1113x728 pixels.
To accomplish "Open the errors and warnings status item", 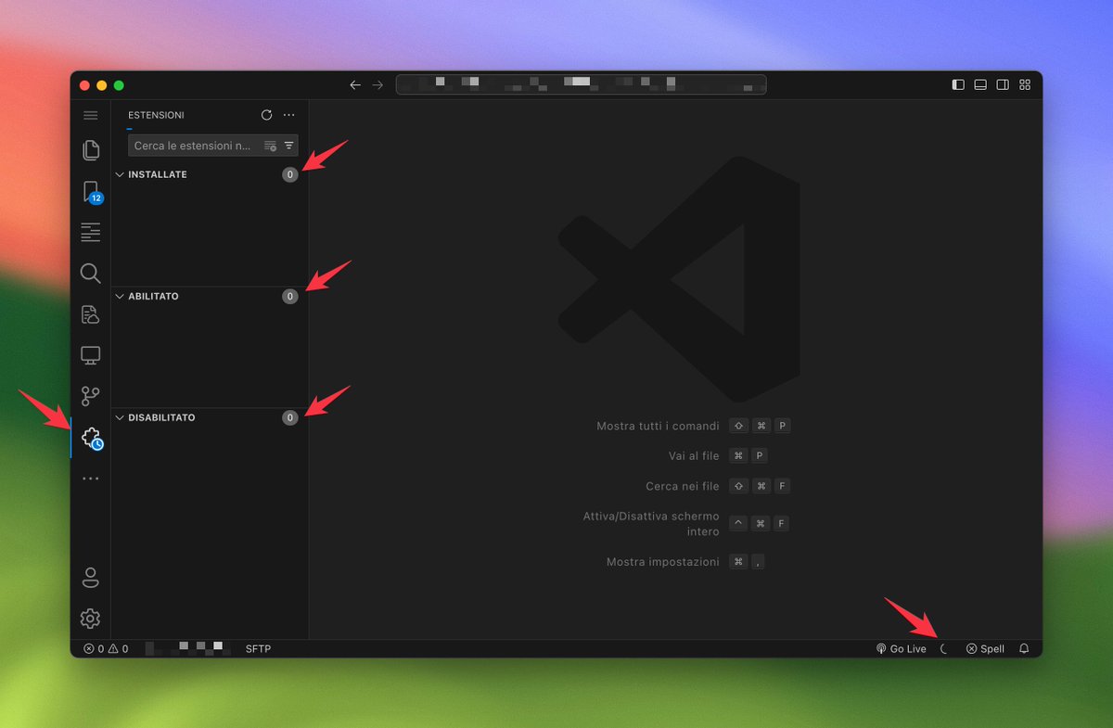I will pos(106,649).
